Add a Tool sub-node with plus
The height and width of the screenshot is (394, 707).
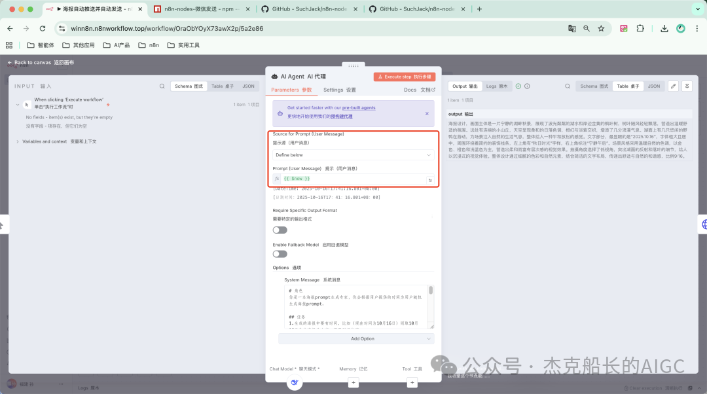click(x=412, y=383)
